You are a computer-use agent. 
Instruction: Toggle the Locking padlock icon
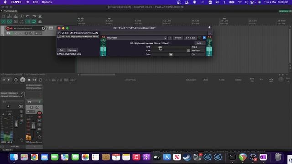(x=40, y=21)
